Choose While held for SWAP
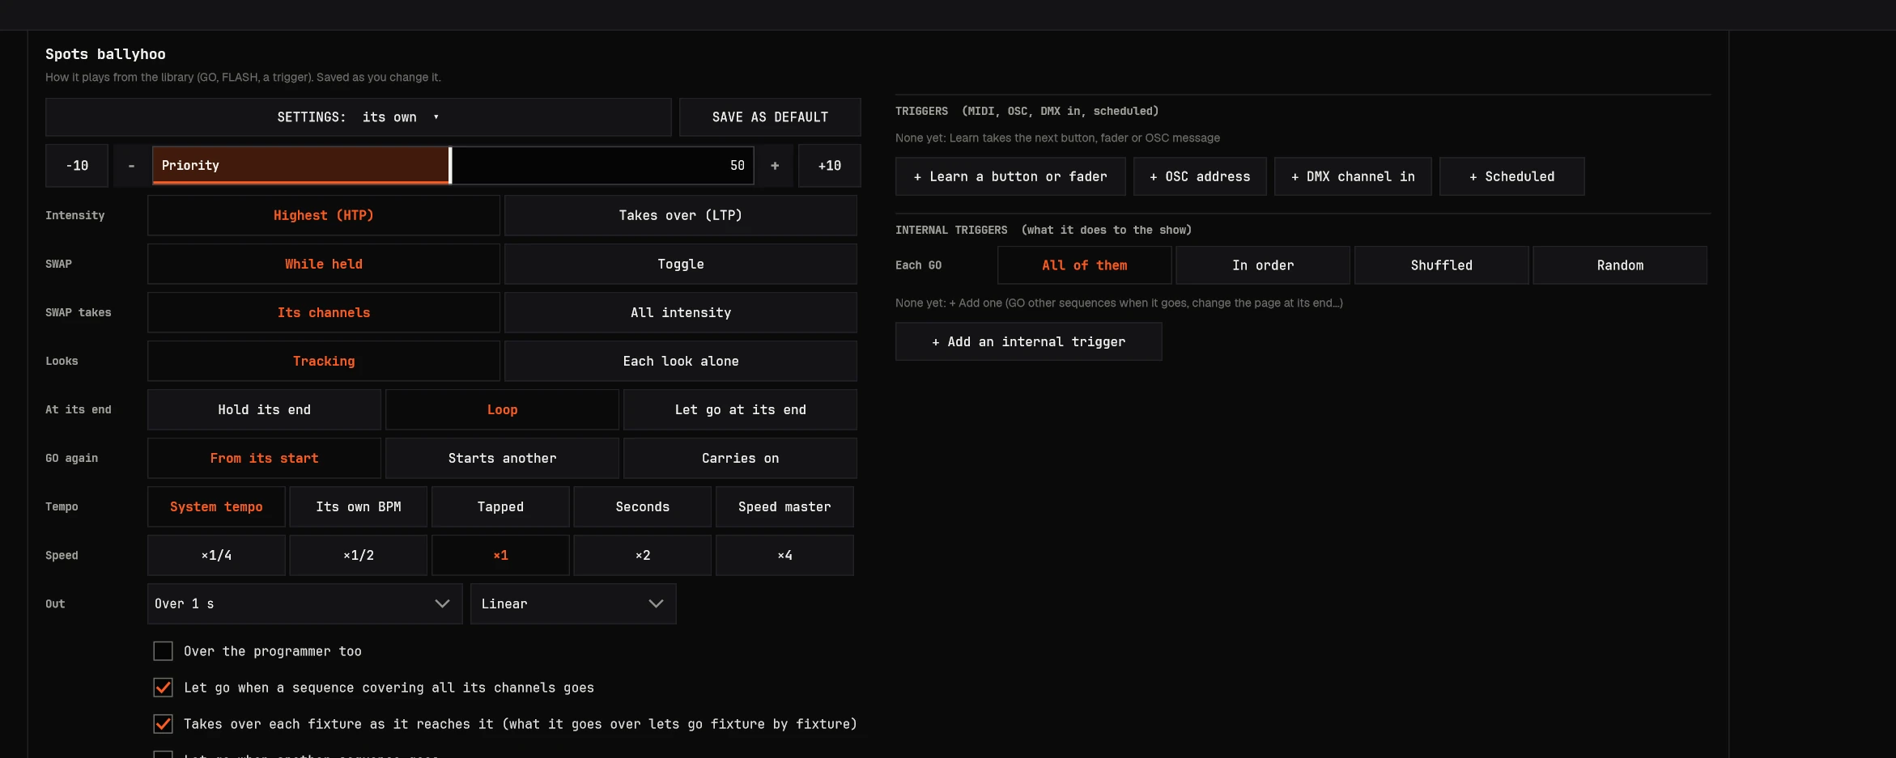 [x=324, y=264]
